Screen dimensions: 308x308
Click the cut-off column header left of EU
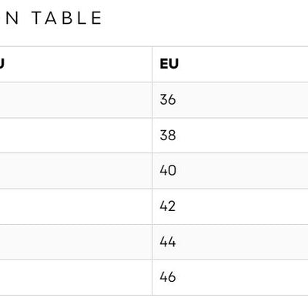point(2,64)
